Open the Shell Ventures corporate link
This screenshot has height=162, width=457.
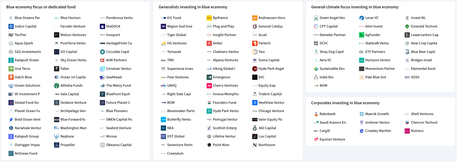point(422,114)
